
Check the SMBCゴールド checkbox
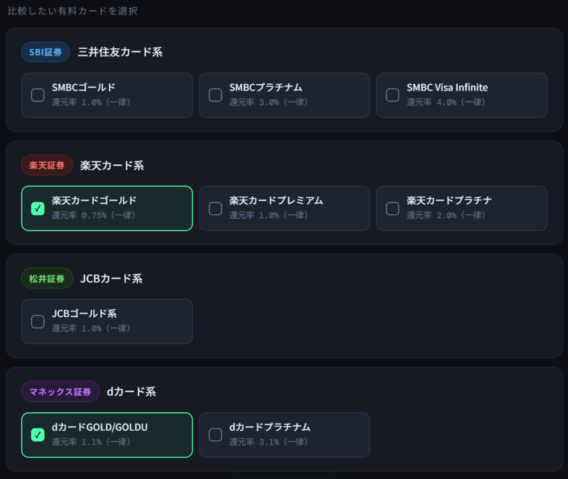tap(38, 95)
